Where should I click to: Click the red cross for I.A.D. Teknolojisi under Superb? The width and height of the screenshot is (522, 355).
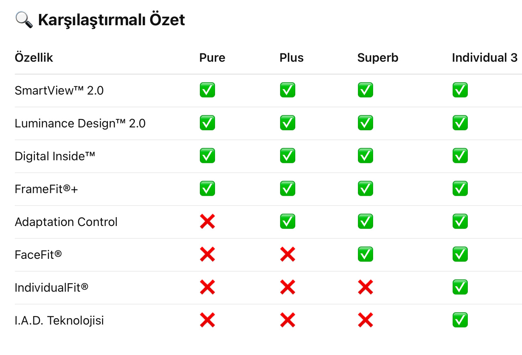[365, 320]
